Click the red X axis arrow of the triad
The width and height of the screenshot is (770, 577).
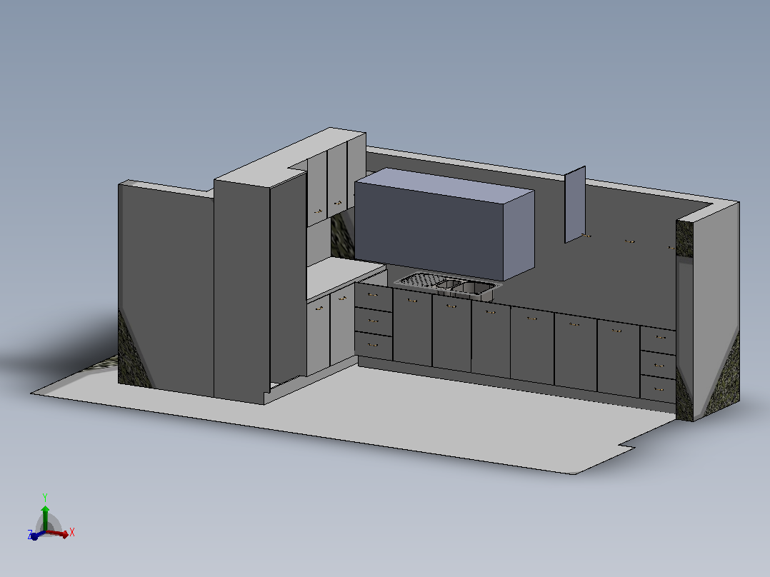coord(58,533)
